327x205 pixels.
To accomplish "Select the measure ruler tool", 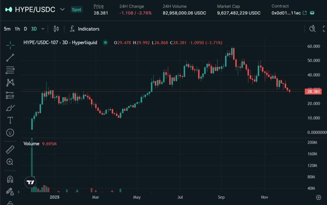I will 10,149.
